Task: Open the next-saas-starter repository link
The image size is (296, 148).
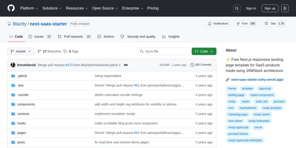Action: pos(48,24)
